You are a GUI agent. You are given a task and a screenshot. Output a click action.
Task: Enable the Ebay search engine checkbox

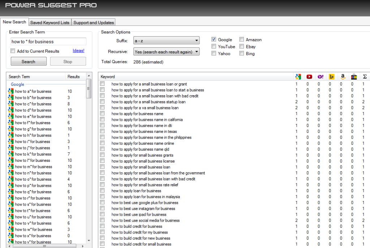pyautogui.click(x=242, y=46)
